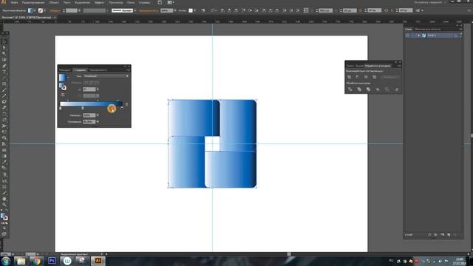The width and height of the screenshot is (473, 266).
Task: Open the brush definition dropdown in control bar
Action: (135, 10)
